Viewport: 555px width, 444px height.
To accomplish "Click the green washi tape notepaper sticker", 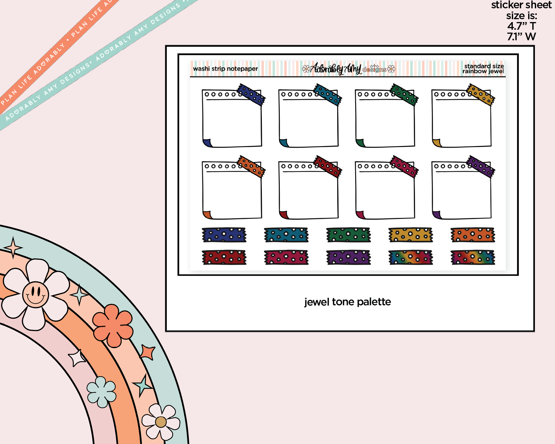I will tap(387, 116).
